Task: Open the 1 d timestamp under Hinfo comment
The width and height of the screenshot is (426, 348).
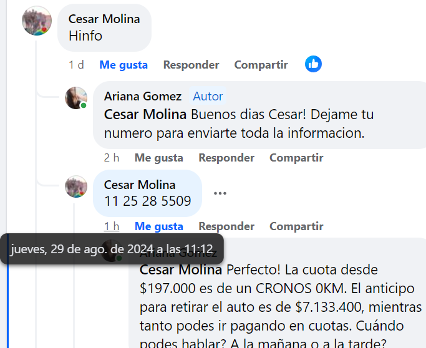Action: click(x=76, y=65)
